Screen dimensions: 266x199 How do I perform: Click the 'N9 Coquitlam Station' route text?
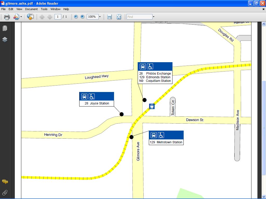(x=155, y=81)
